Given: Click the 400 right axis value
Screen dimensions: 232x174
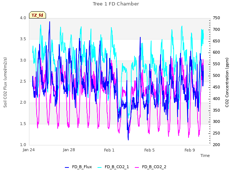Looking at the screenshot, I should click(216, 99).
